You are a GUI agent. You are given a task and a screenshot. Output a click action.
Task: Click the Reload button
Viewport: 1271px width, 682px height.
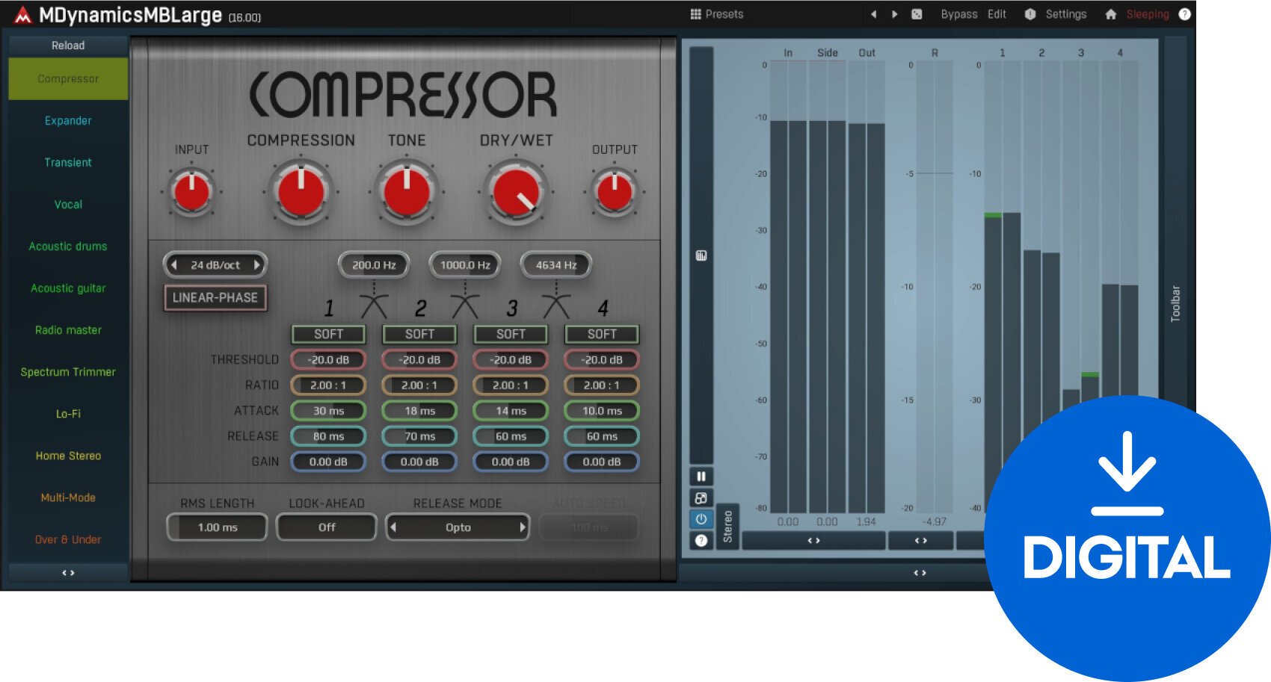click(x=68, y=46)
